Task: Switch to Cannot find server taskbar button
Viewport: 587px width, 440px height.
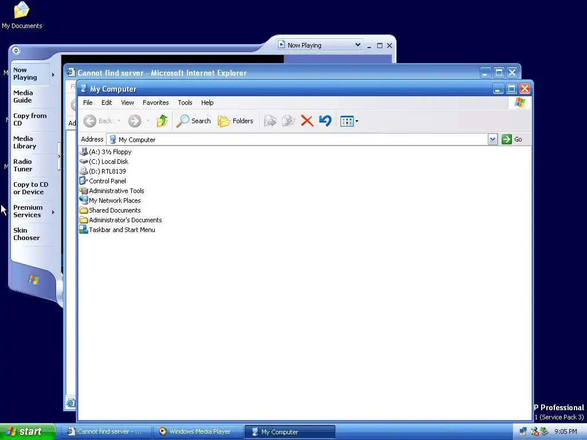Action: [106, 431]
